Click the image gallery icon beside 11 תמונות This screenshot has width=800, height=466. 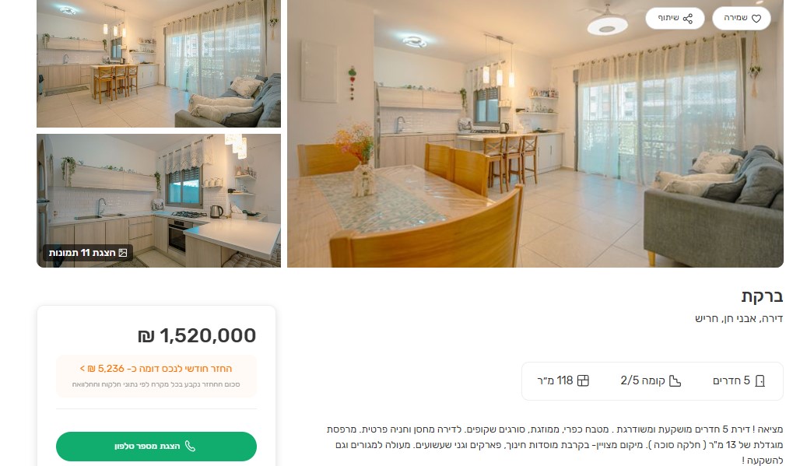click(x=123, y=253)
